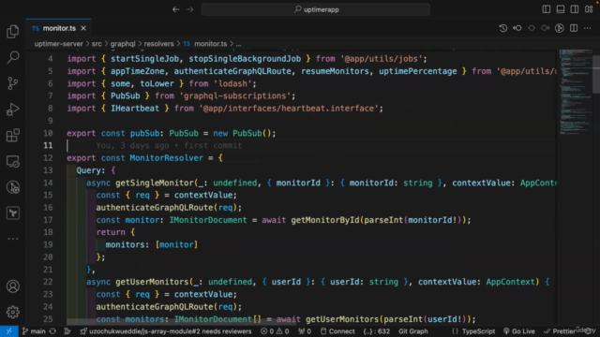The width and height of the screenshot is (600, 337).
Task: Open the Explorer view in activity bar
Action: (12, 31)
